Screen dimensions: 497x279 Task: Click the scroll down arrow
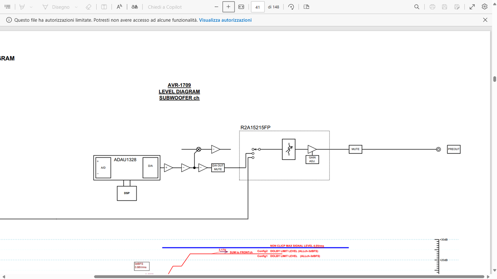(495, 270)
